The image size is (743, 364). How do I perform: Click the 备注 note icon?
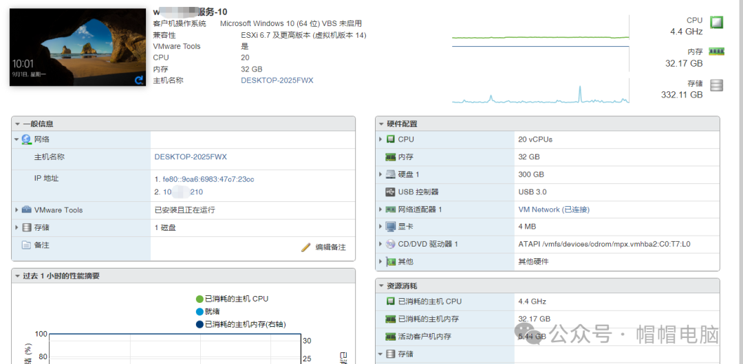26,245
